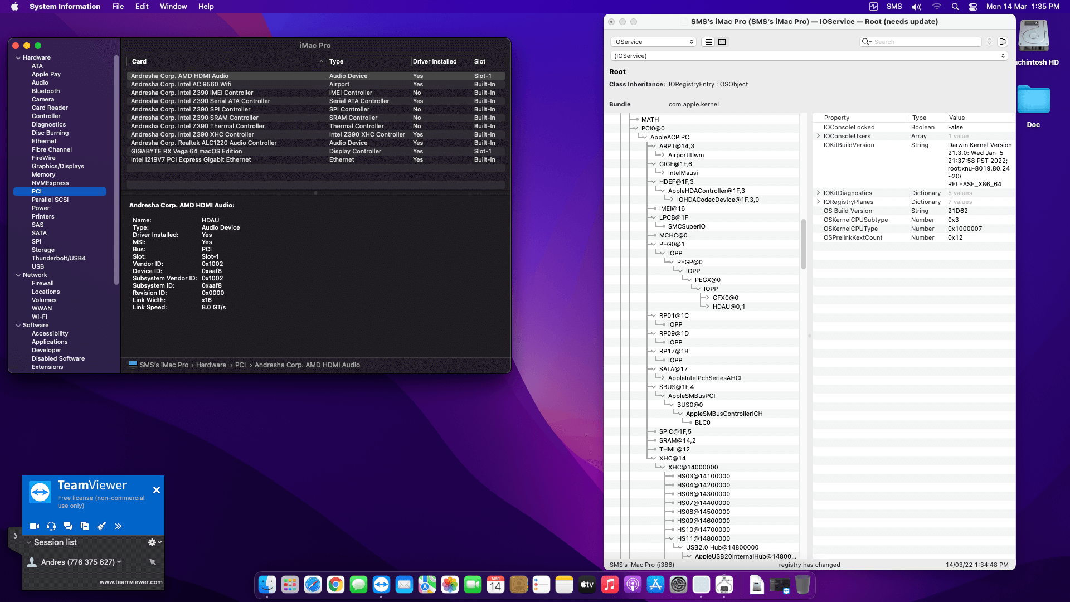The width and height of the screenshot is (1070, 602).
Task: Click the TeamViewer remote cursor arrow icon
Action: 153,562
